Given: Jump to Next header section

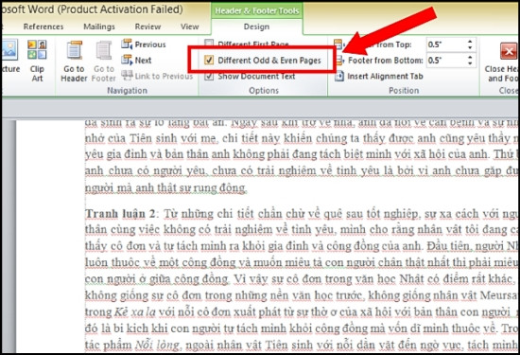Looking at the screenshot, I should click(x=136, y=60).
